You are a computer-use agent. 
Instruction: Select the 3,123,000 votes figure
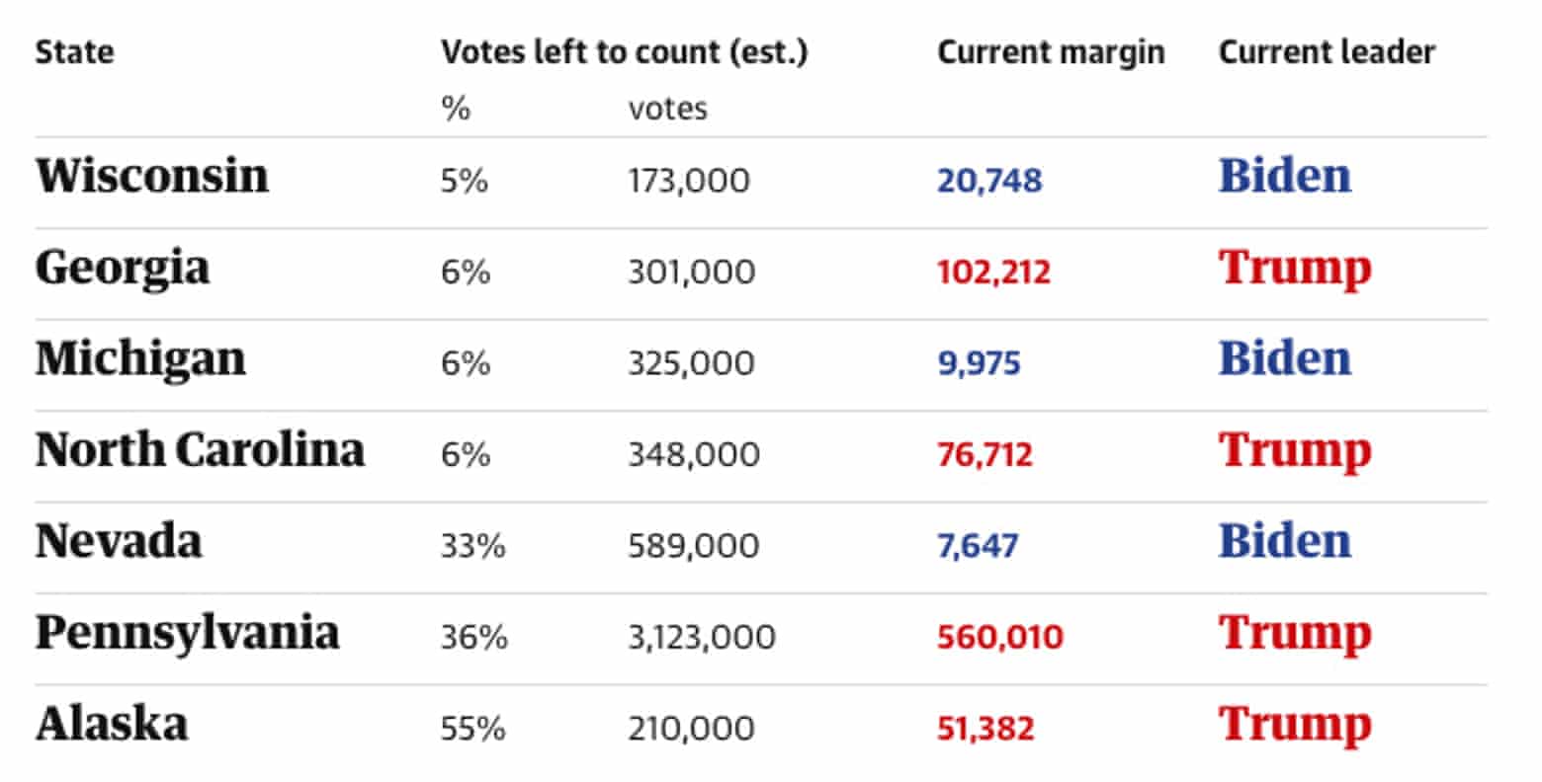pyautogui.click(x=702, y=637)
